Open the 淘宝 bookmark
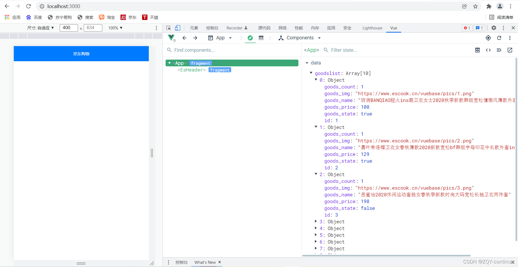Screen dimensions: 518x267 pos(107,17)
